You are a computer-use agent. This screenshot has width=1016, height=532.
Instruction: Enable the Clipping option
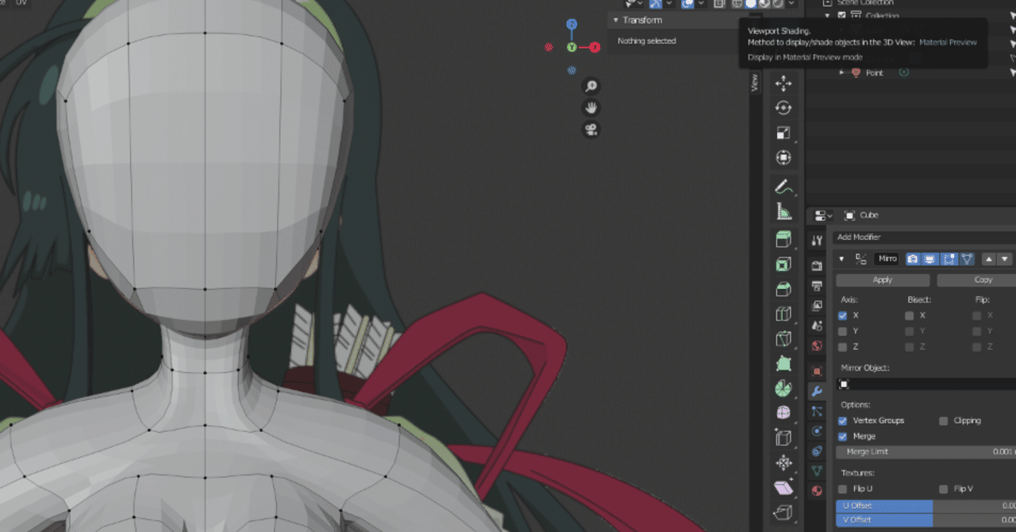[944, 421]
